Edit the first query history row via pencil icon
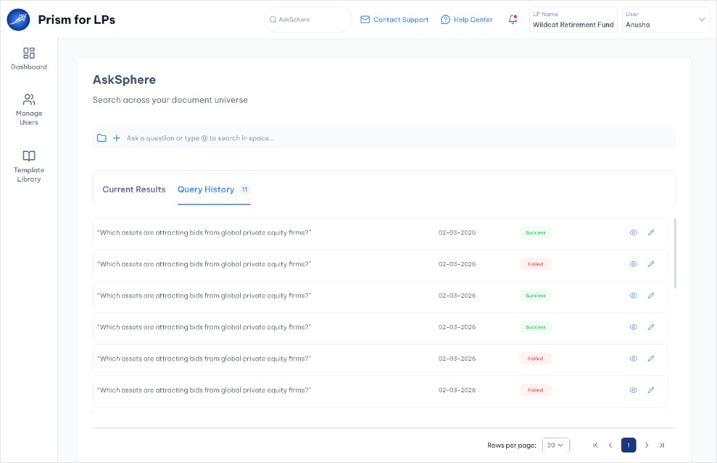The image size is (717, 463). [x=650, y=233]
